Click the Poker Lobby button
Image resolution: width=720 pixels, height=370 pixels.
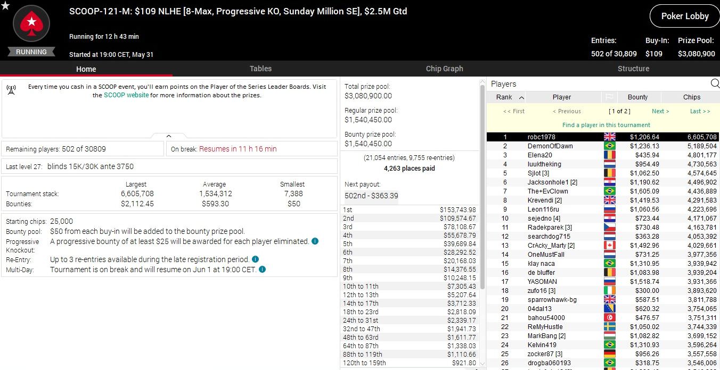pyautogui.click(x=684, y=16)
